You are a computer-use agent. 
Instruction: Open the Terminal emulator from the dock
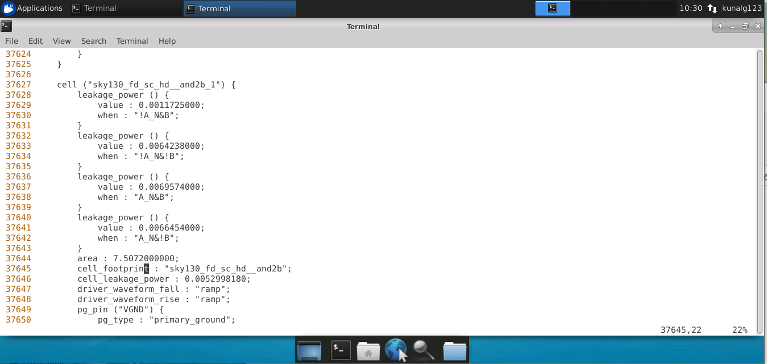point(341,350)
